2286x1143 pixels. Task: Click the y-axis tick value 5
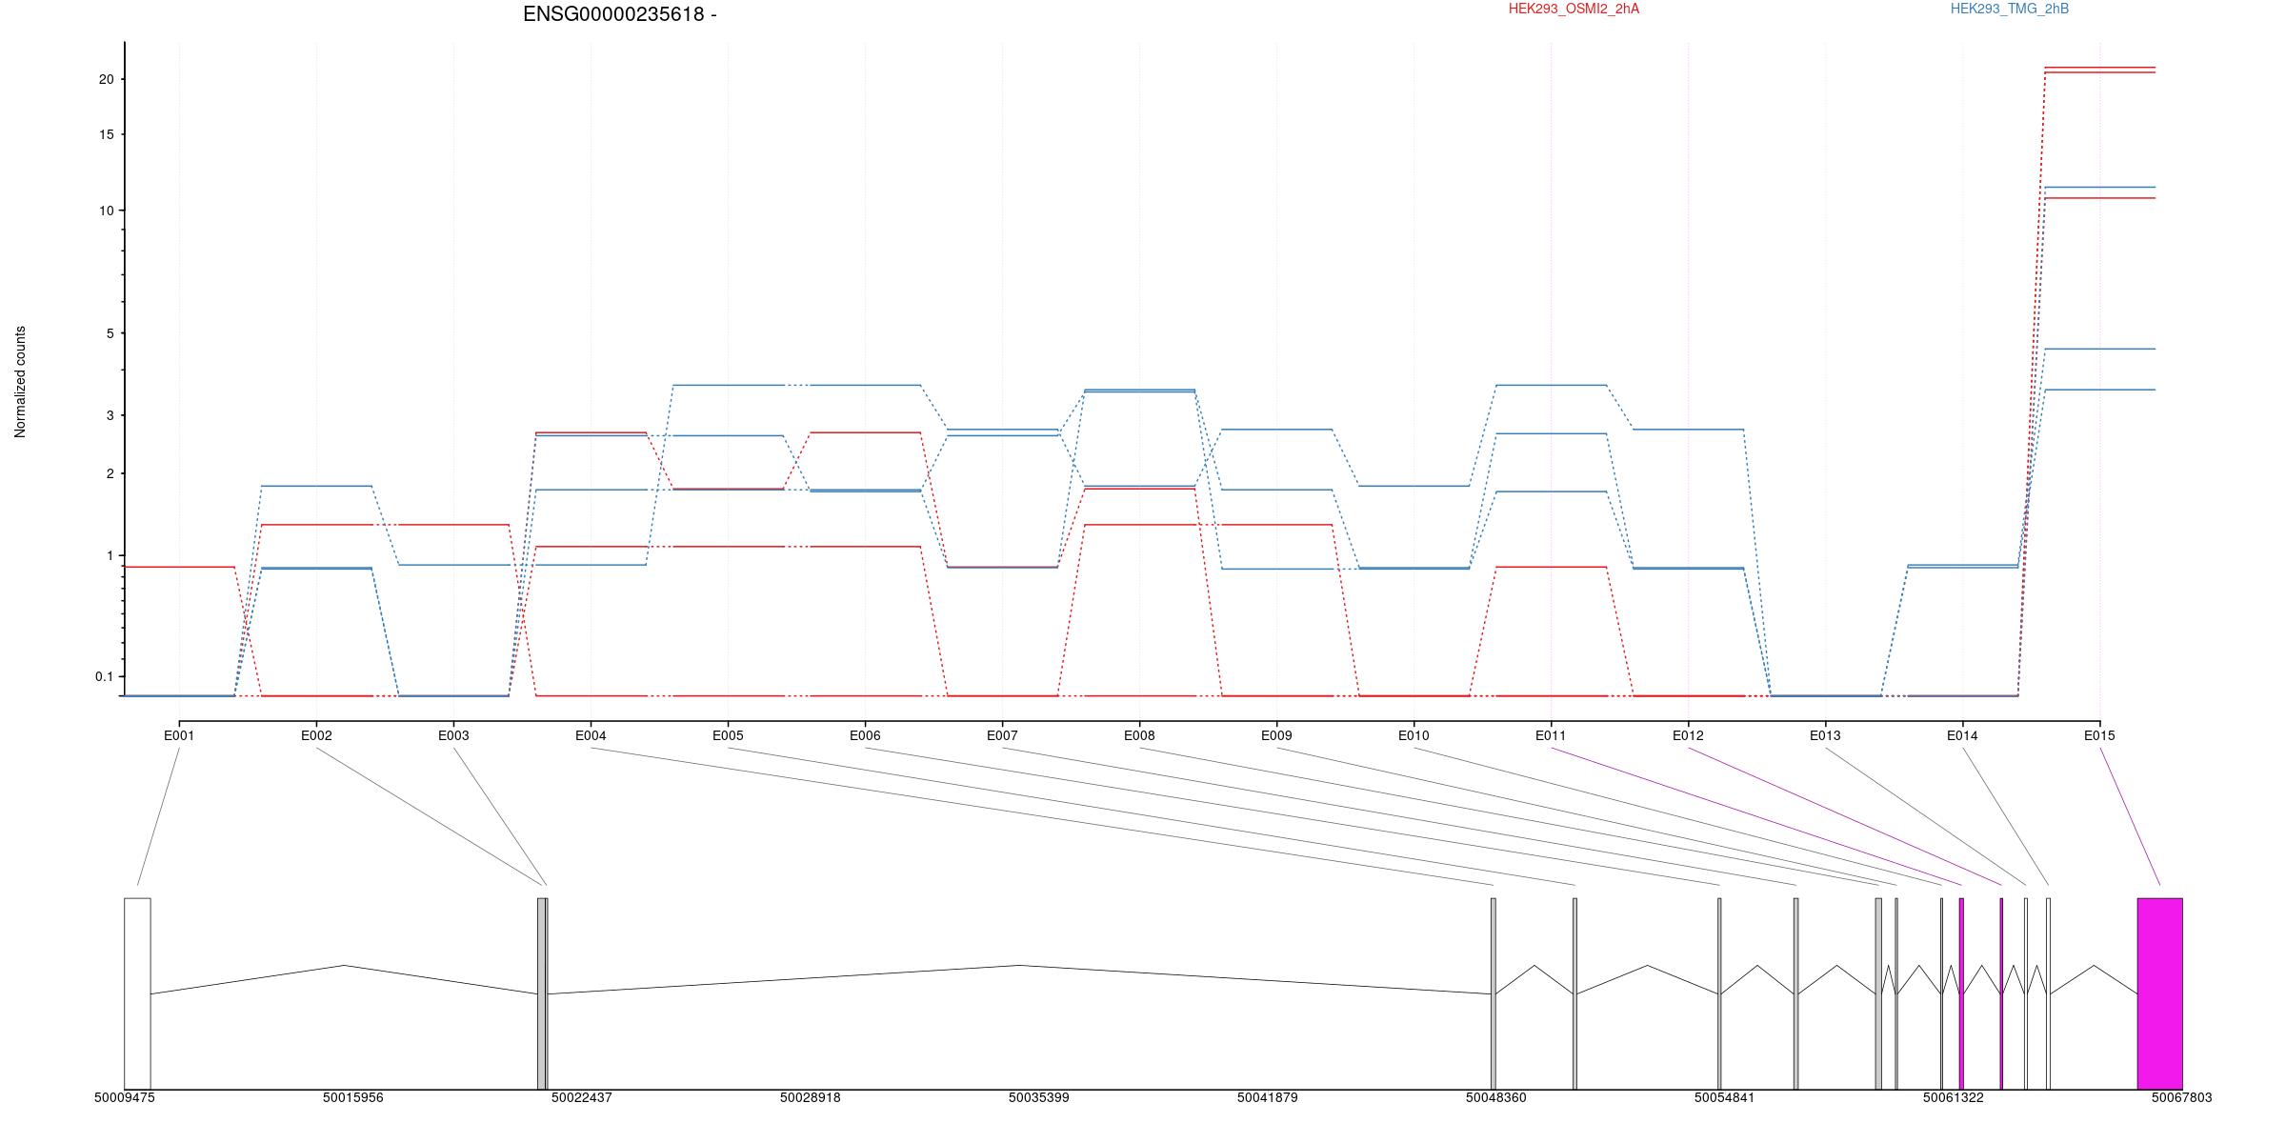(x=110, y=333)
